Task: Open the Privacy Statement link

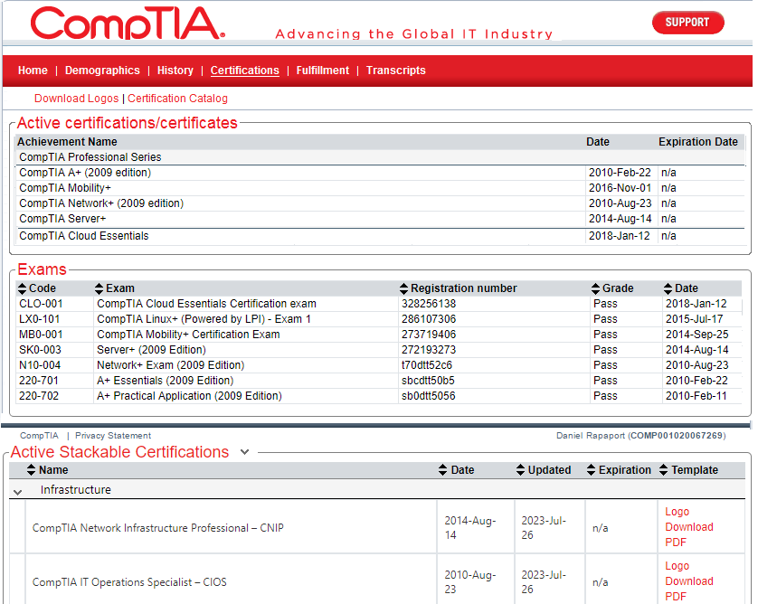Action: coord(113,436)
